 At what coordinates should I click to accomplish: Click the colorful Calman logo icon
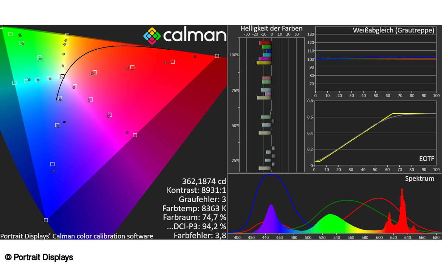tap(152, 35)
